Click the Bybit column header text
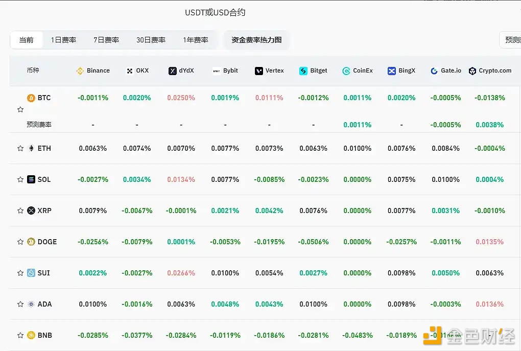Screen dimensions: 521x351 pos(230,71)
